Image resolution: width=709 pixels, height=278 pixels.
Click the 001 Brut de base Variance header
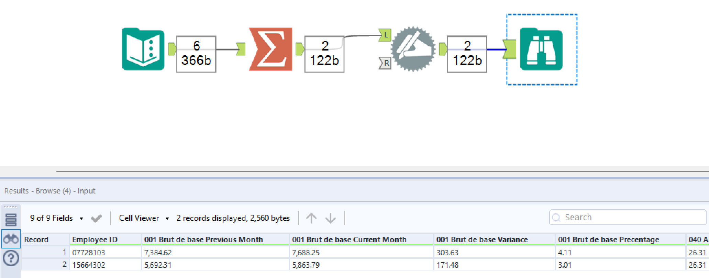point(482,240)
